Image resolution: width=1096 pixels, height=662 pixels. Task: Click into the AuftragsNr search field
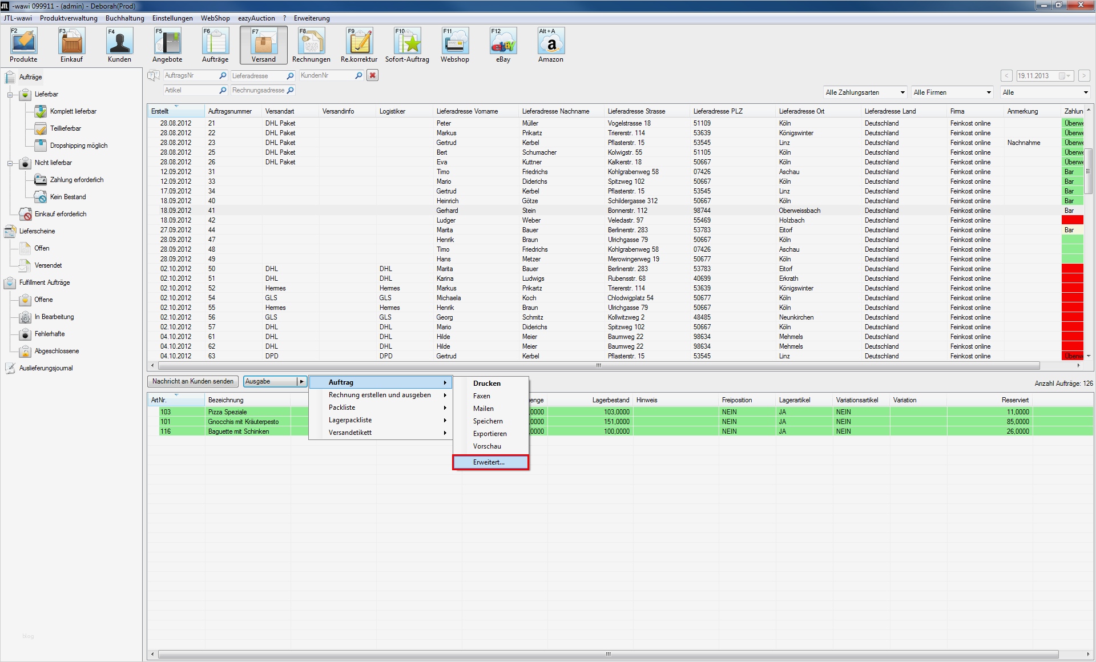[190, 75]
